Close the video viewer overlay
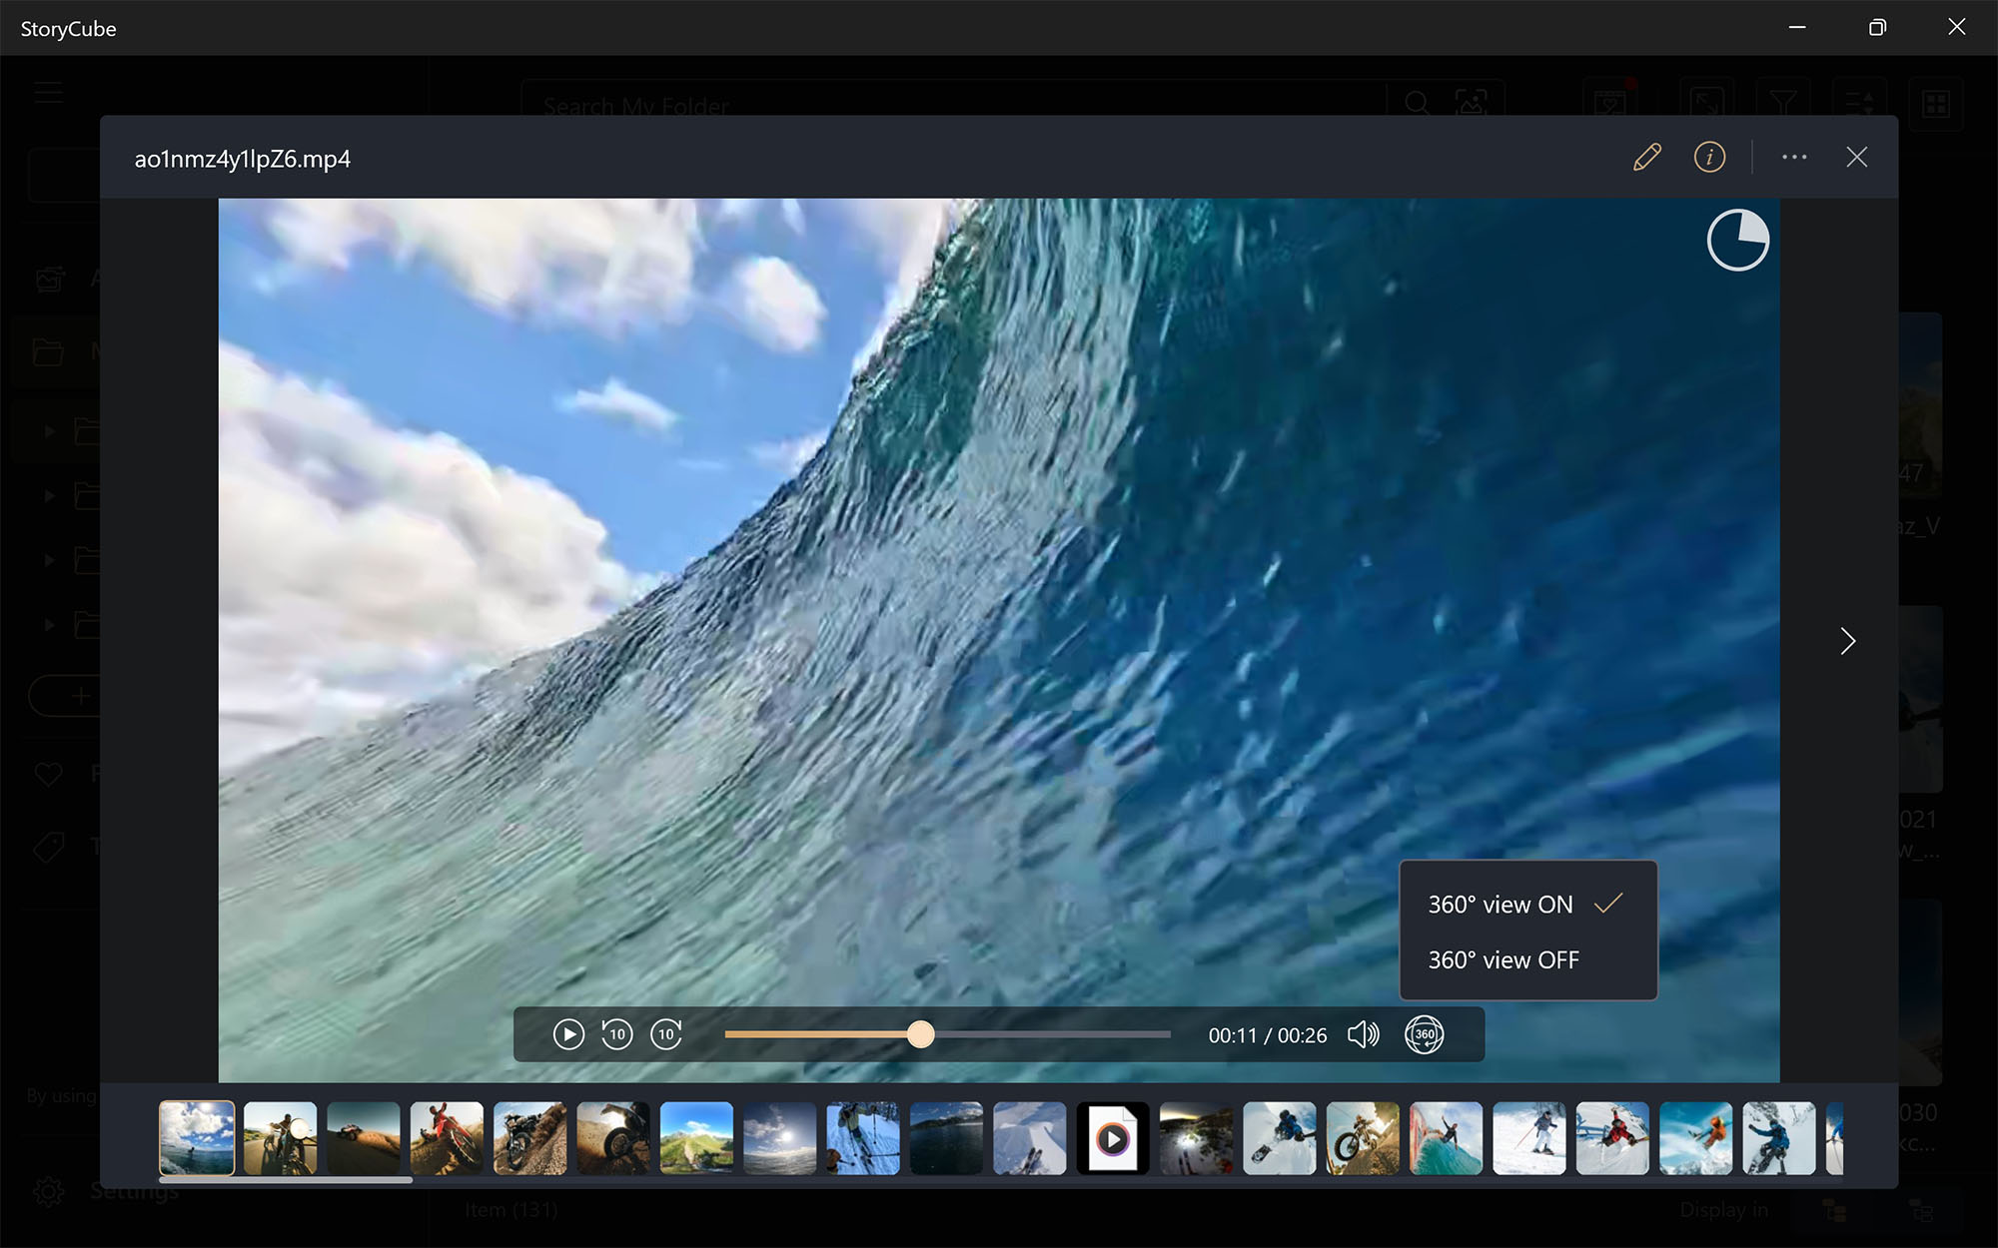The width and height of the screenshot is (1998, 1248). tap(1856, 158)
